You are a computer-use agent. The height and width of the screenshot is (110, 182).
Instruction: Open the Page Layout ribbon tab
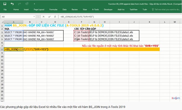point(39,10)
